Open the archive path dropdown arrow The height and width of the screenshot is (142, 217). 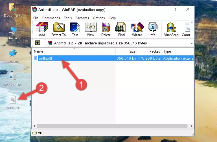point(192,43)
